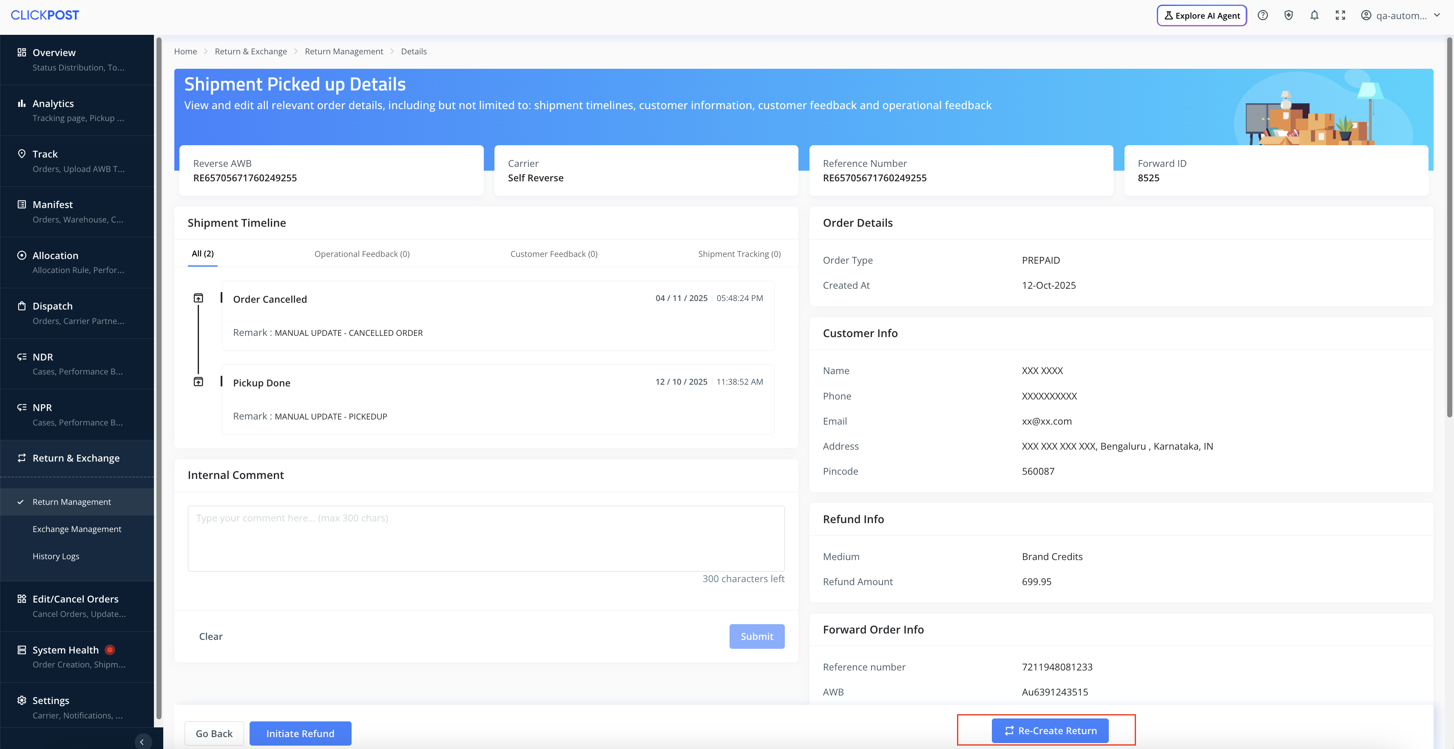This screenshot has height=749, width=1454.
Task: Click the page vertical scrollbar
Action: (1449, 225)
